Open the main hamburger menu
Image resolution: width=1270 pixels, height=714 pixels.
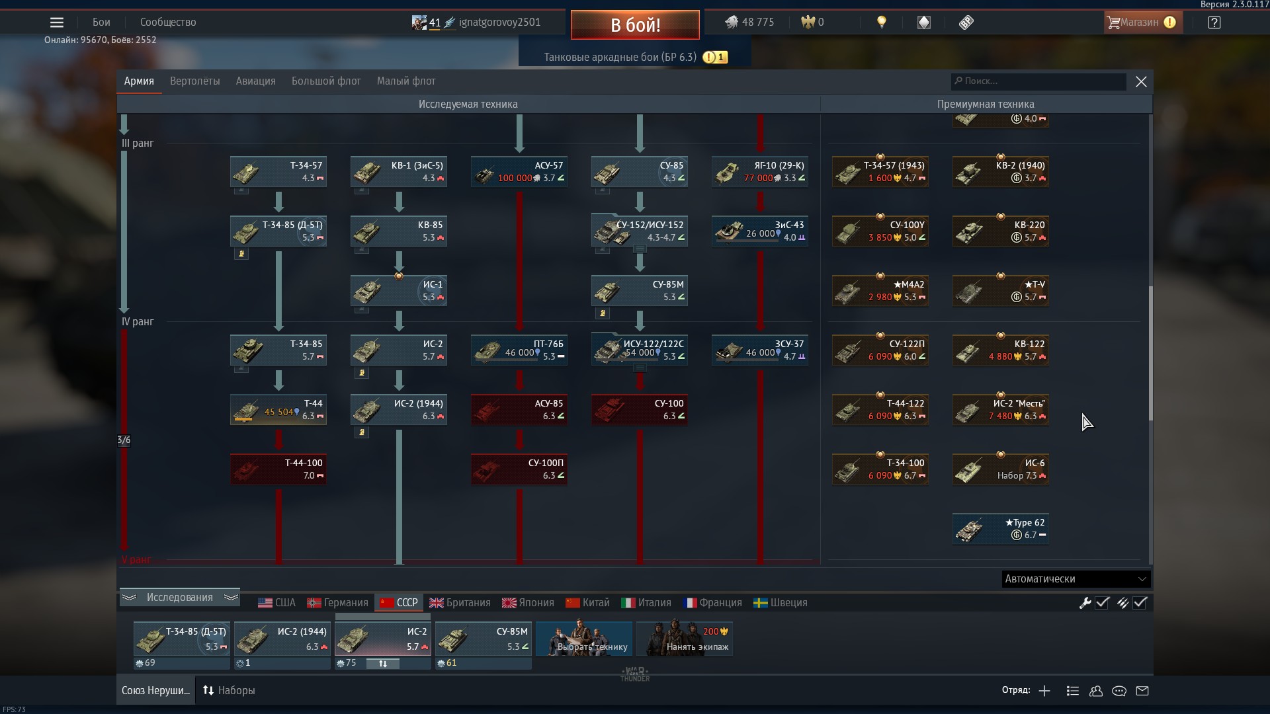(x=57, y=22)
